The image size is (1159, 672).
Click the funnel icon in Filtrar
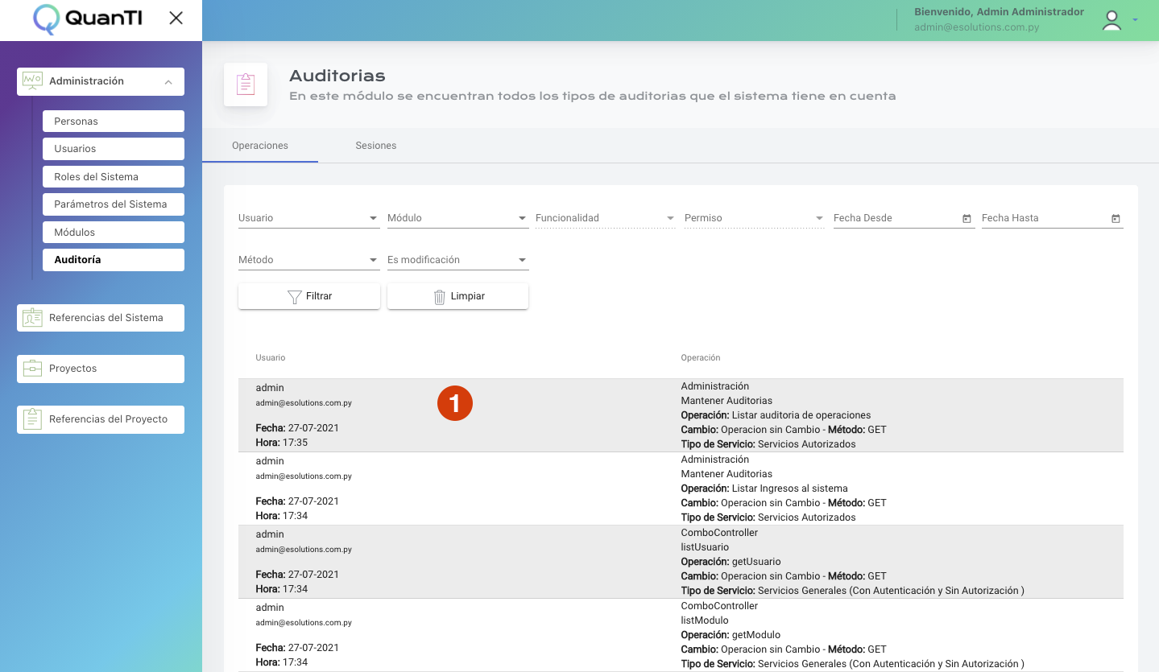295,296
